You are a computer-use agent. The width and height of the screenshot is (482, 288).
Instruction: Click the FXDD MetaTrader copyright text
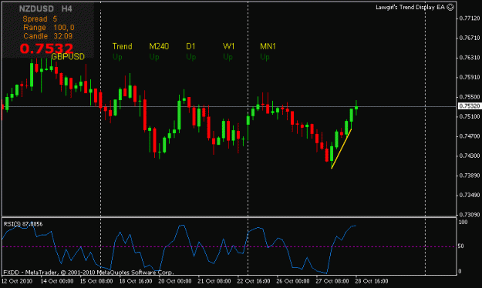(89, 273)
